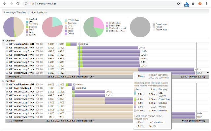
Task: Click the browser forward arrow
Action: click(12, 4)
